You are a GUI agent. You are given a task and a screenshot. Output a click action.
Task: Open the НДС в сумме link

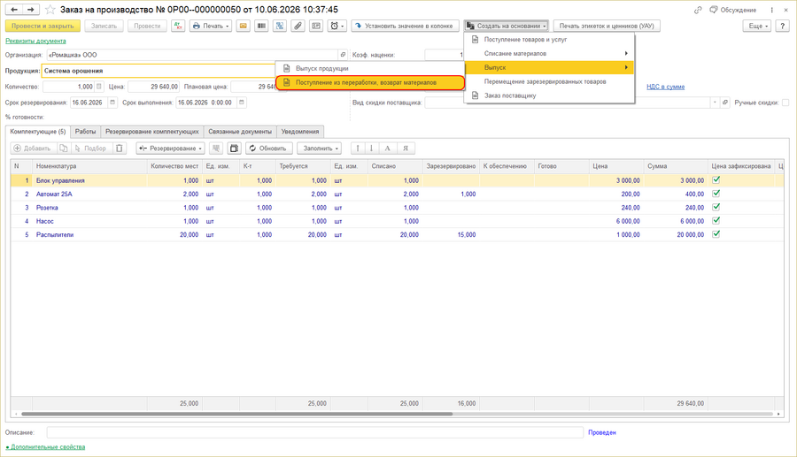(665, 87)
